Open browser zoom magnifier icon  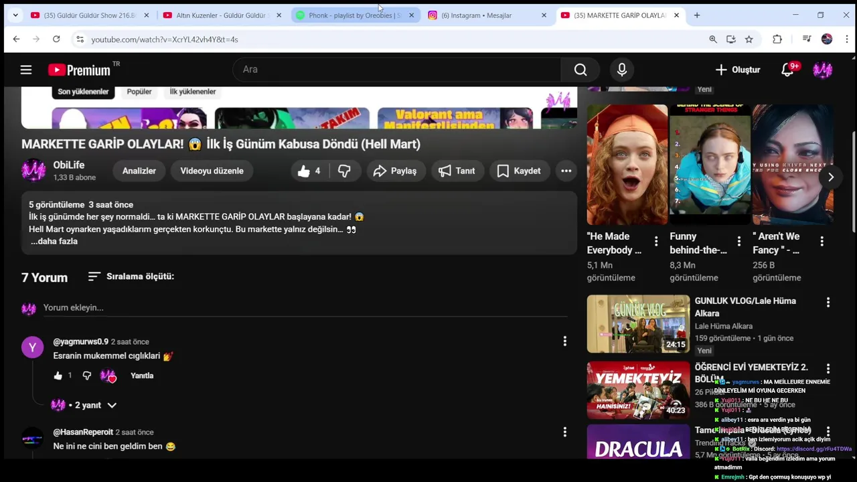[x=713, y=39]
